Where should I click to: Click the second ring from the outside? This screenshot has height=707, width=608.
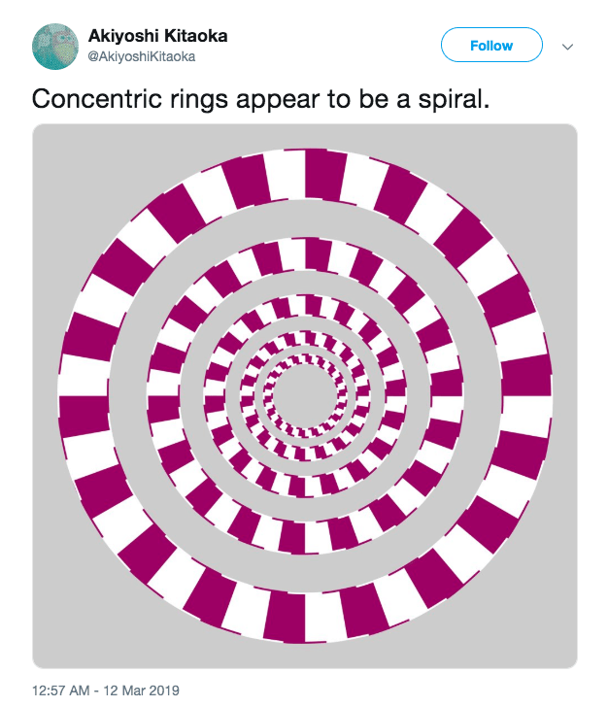(x=304, y=254)
